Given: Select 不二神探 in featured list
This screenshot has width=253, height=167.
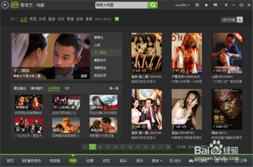Looking at the screenshot, I should pos(106,53).
